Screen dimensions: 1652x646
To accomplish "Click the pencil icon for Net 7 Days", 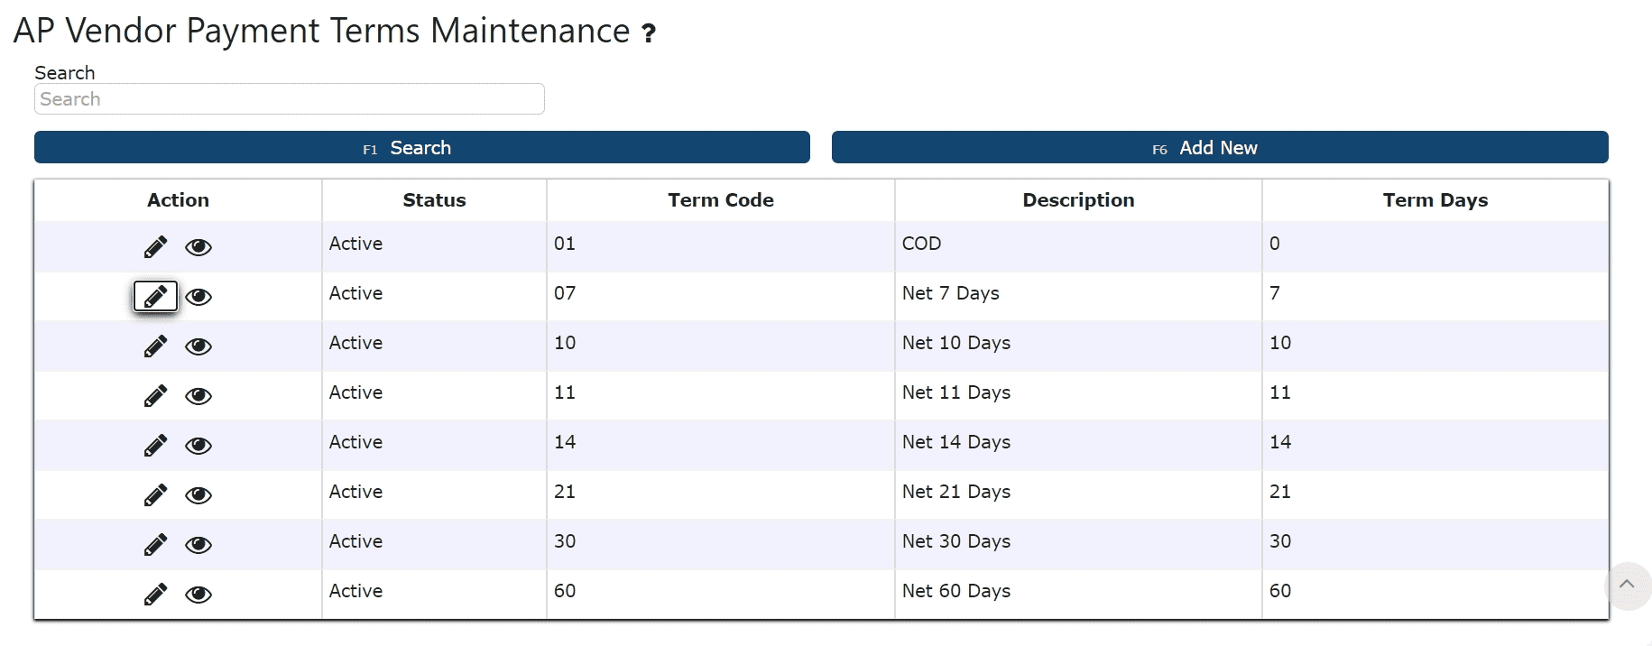I will (155, 296).
